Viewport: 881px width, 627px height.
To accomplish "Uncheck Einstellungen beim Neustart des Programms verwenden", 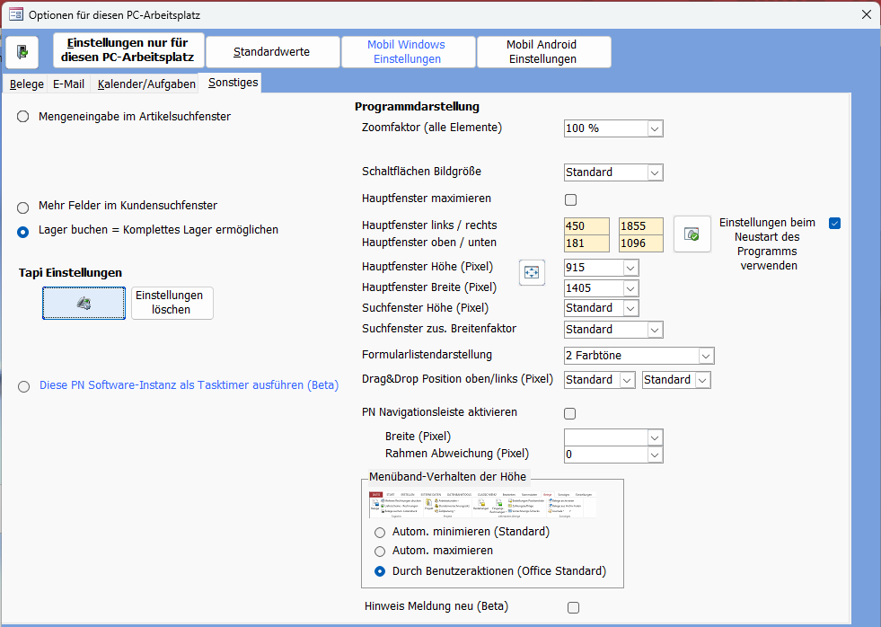I will [x=835, y=223].
